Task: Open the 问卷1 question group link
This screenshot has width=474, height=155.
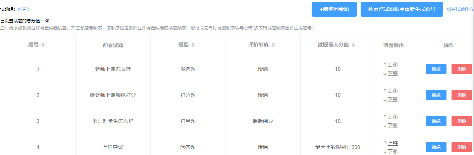Action: point(23,9)
